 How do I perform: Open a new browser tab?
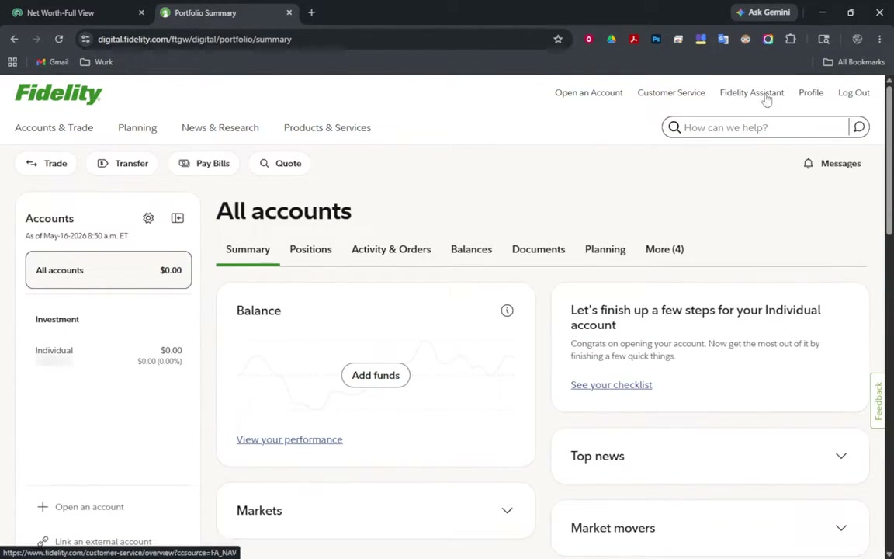tap(311, 12)
